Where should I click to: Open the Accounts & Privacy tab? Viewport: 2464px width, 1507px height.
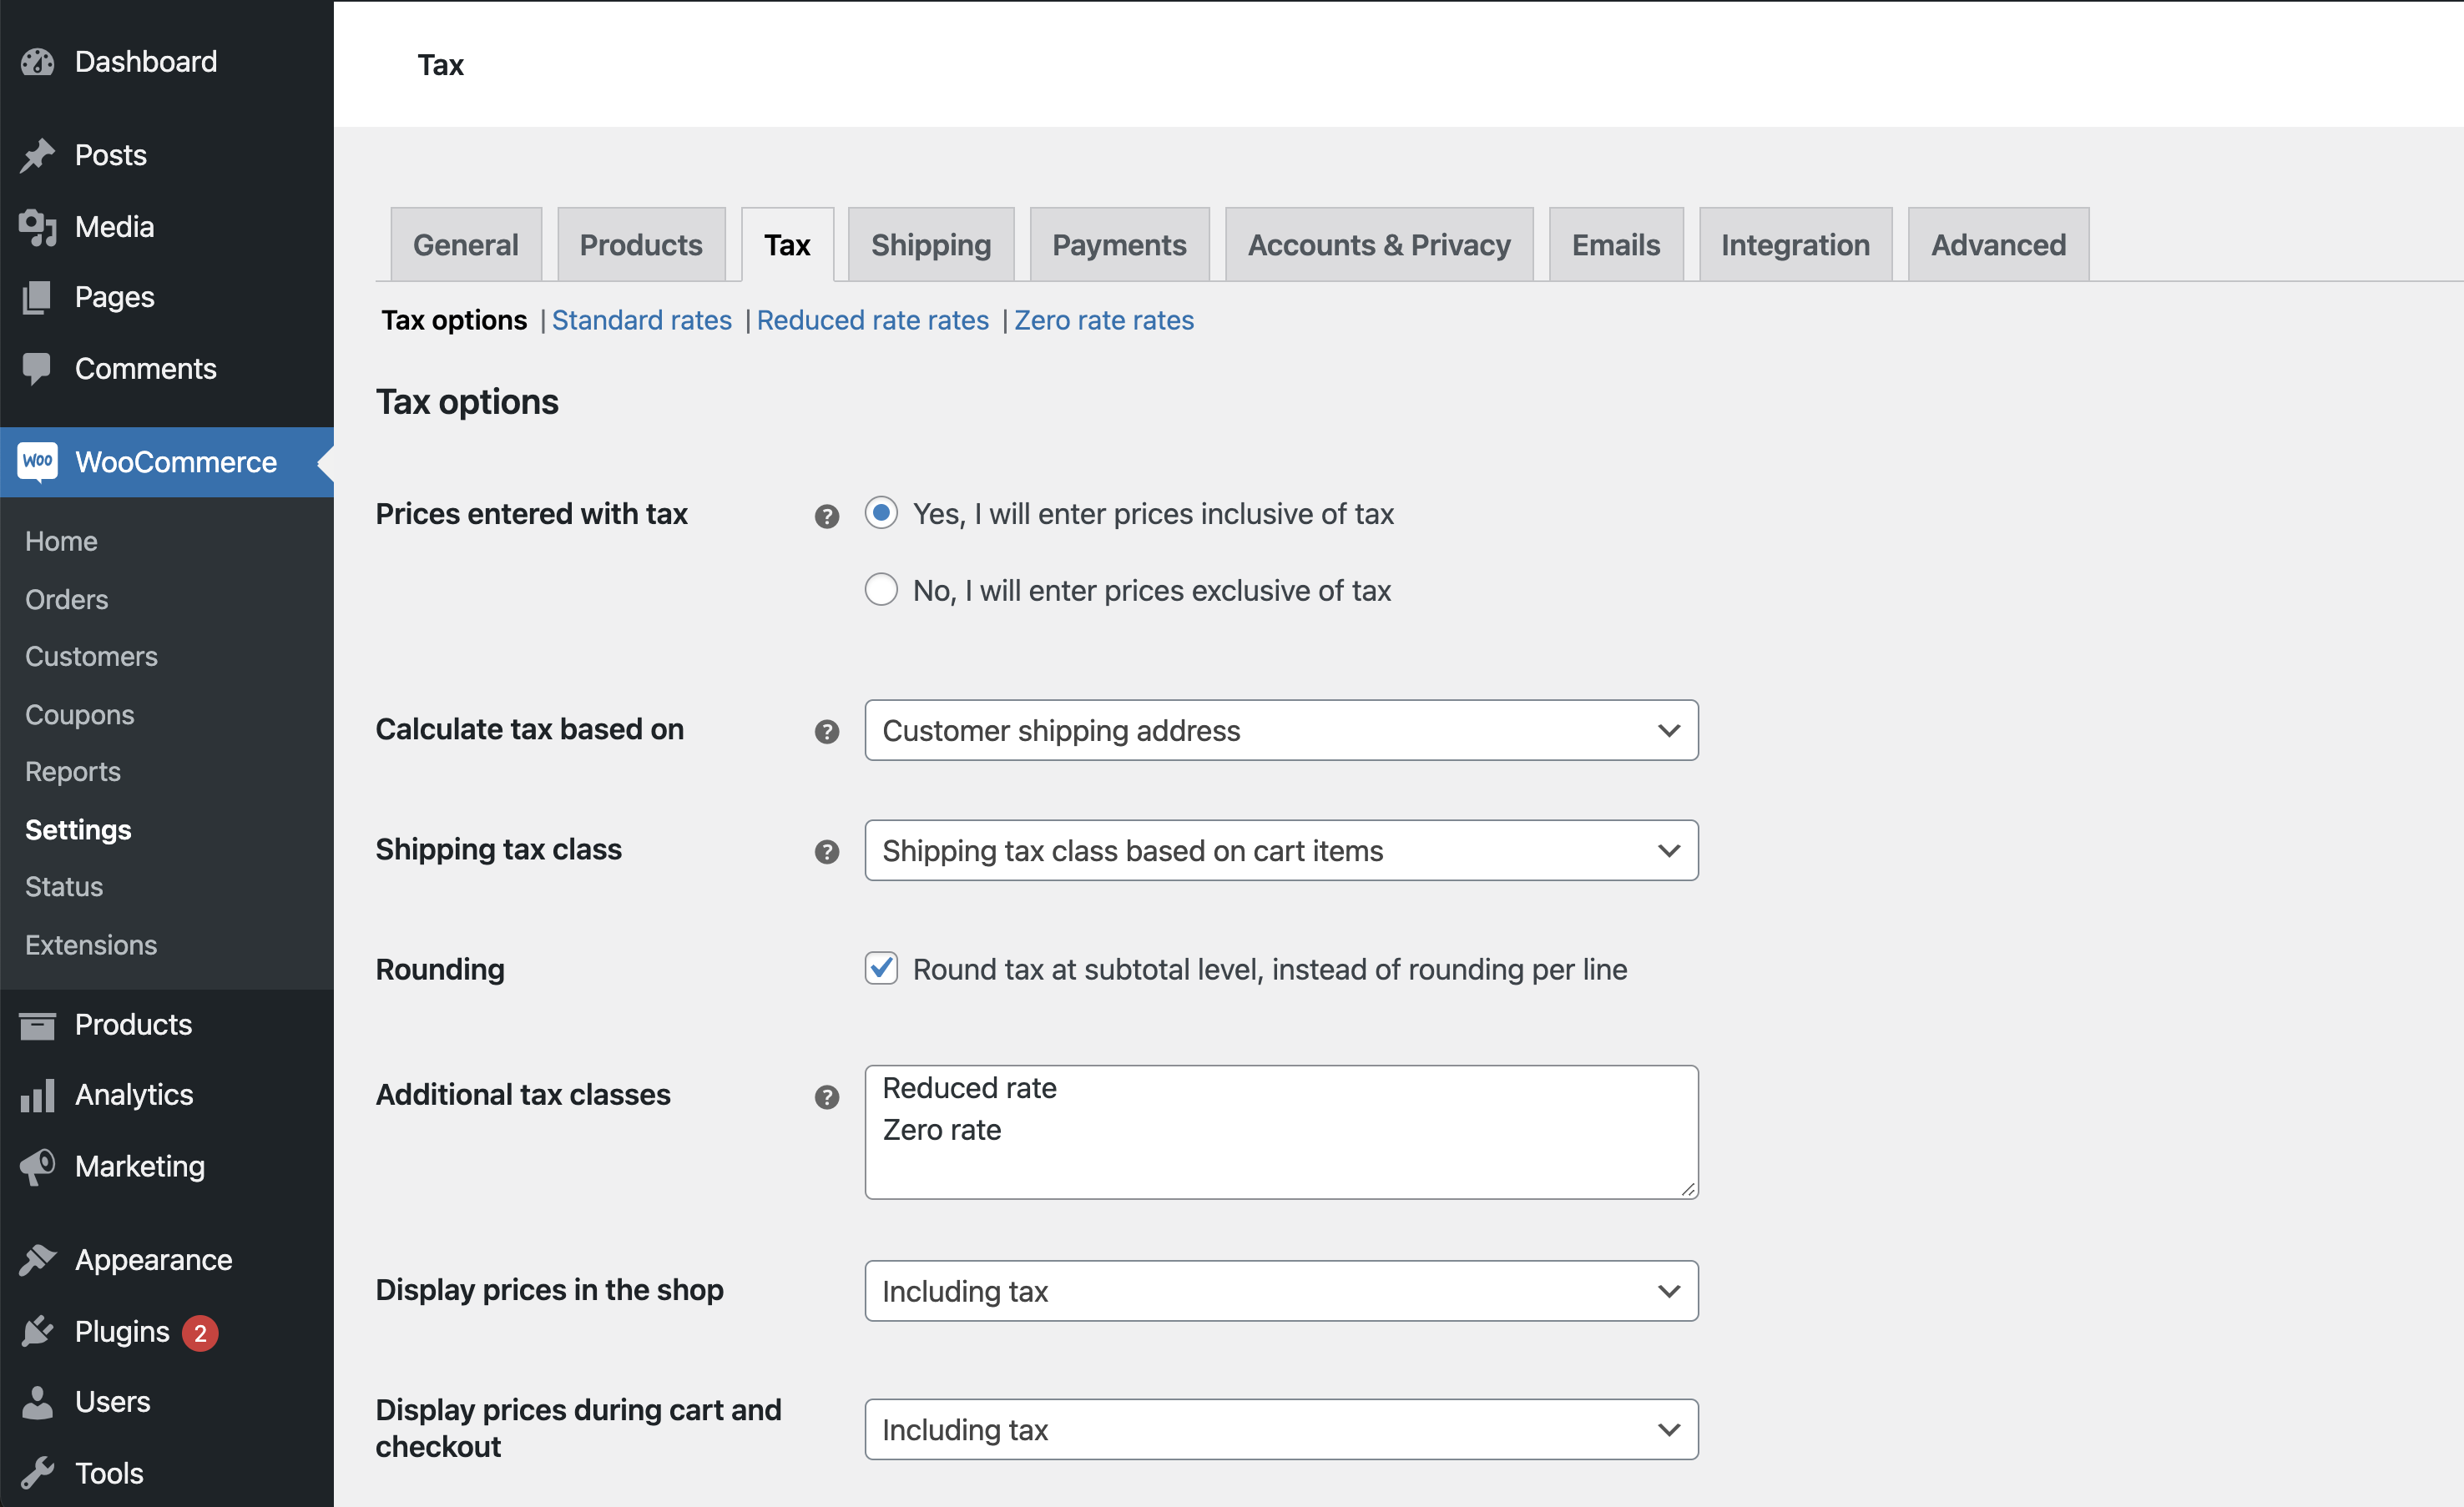tap(1378, 245)
